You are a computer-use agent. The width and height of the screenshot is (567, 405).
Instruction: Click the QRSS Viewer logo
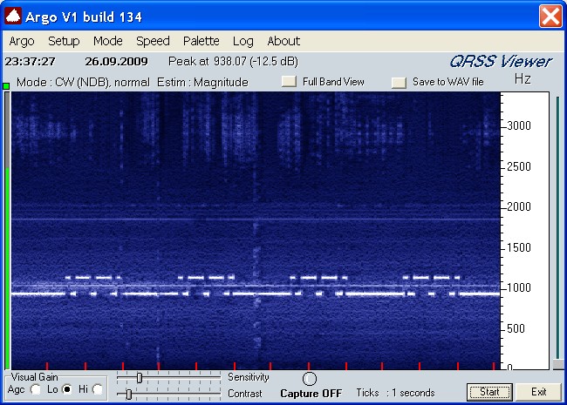(501, 61)
